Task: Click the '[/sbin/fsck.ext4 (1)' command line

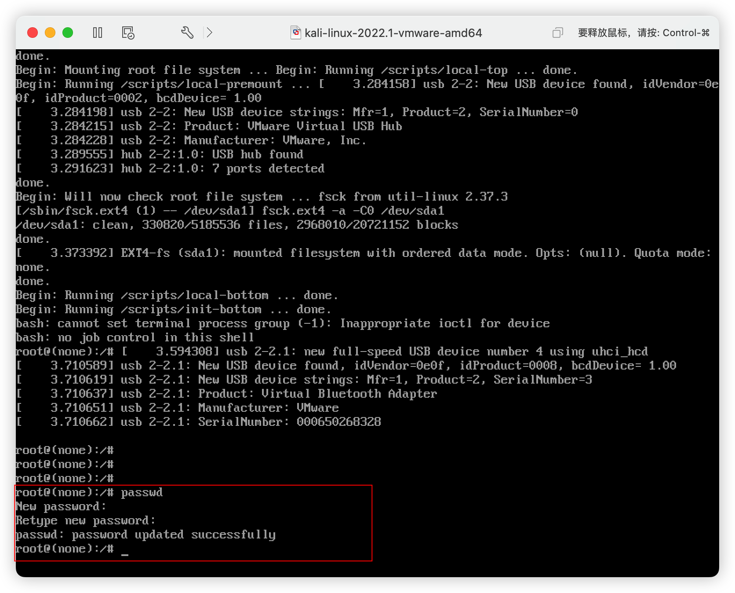Action: tap(230, 211)
